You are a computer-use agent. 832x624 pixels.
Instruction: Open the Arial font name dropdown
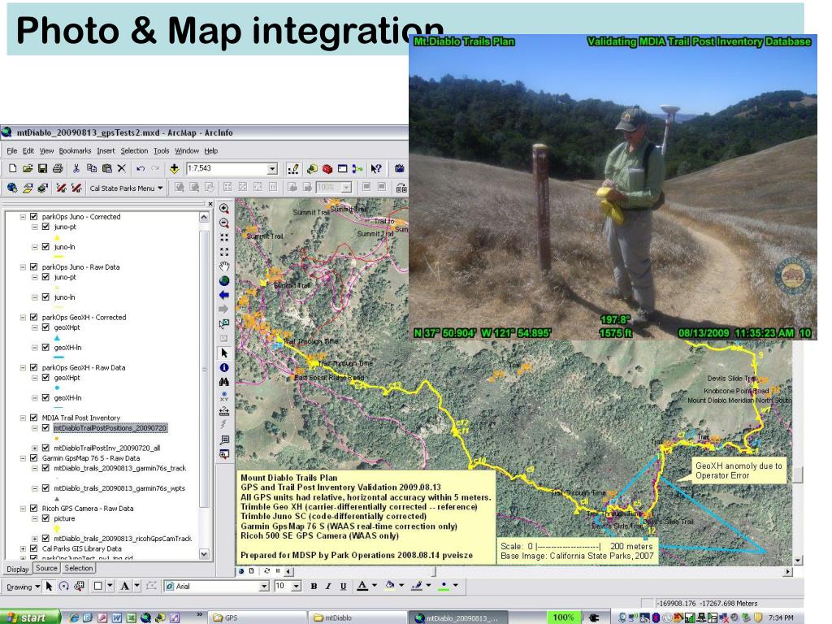pos(264,587)
